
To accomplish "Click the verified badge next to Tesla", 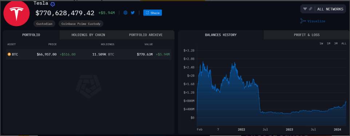I will click(52, 4).
